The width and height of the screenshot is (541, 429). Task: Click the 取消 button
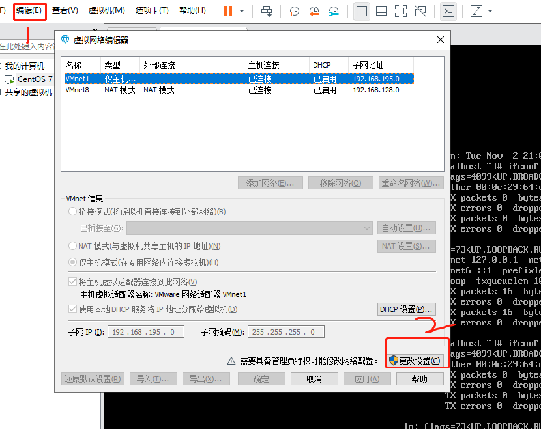tap(314, 379)
